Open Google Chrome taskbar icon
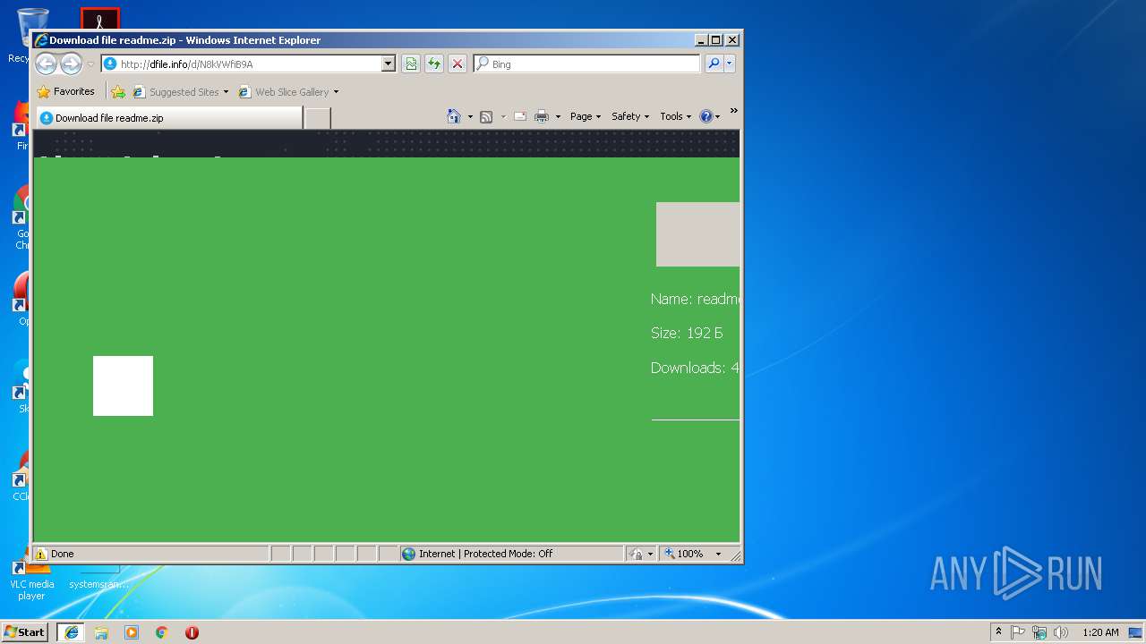Image resolution: width=1146 pixels, height=644 pixels. [162, 632]
